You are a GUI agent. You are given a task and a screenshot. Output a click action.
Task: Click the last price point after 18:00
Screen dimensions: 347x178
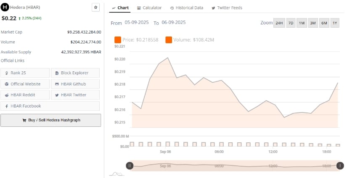coord(338,83)
